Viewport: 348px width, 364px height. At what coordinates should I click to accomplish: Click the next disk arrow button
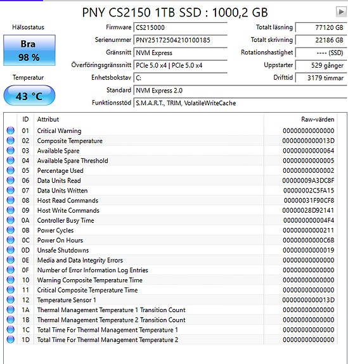click(341, 11)
